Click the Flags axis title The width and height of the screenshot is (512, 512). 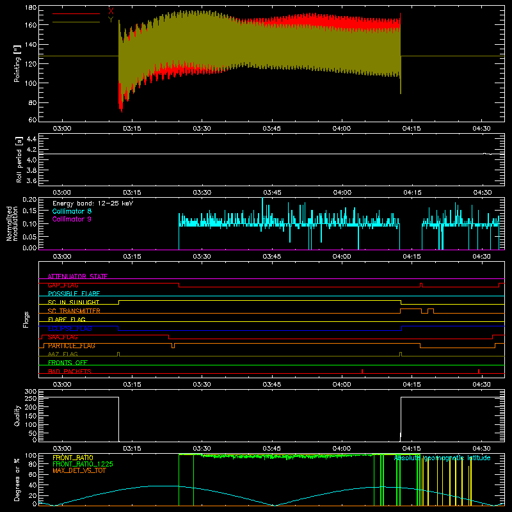coord(26,319)
